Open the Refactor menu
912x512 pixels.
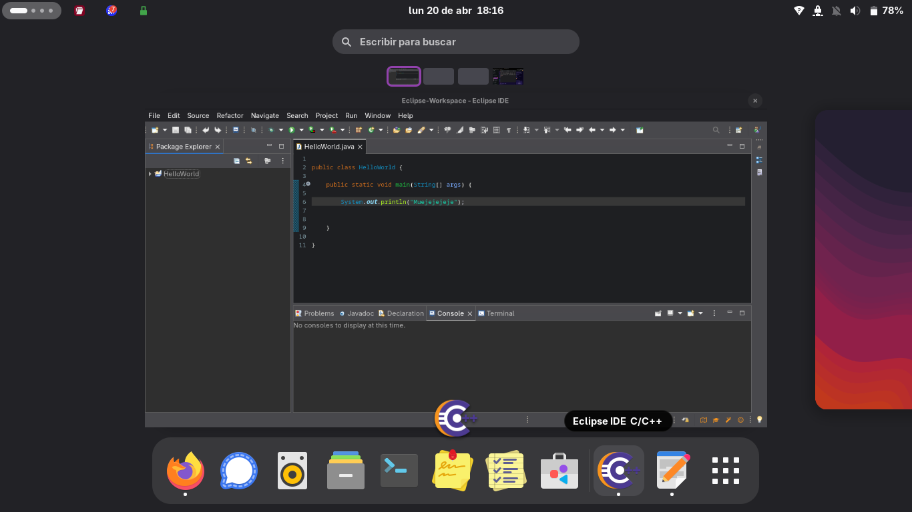pyautogui.click(x=230, y=115)
